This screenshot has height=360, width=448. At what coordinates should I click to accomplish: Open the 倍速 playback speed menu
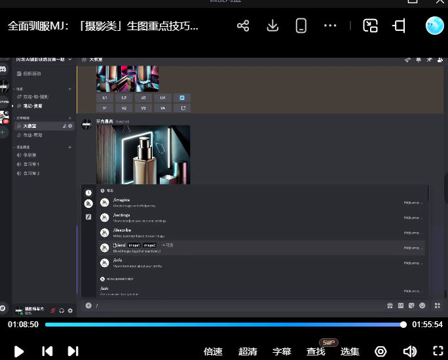213,351
